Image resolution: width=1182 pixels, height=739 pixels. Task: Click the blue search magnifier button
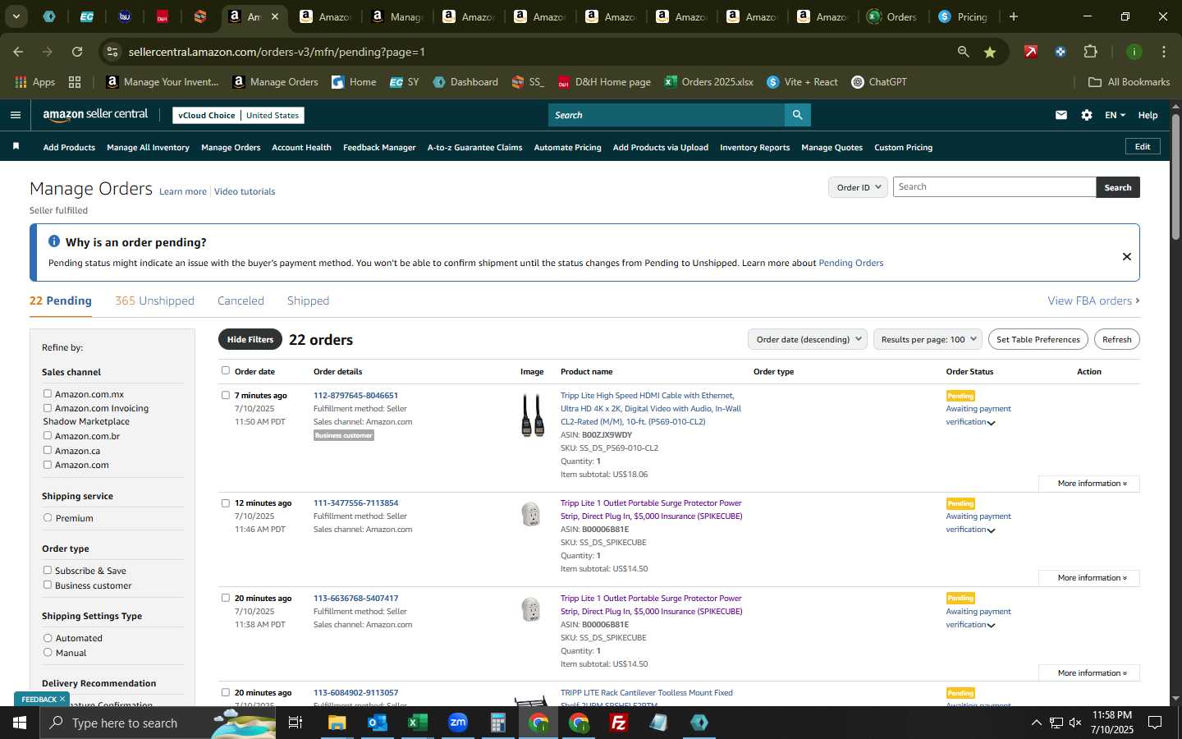pos(797,115)
